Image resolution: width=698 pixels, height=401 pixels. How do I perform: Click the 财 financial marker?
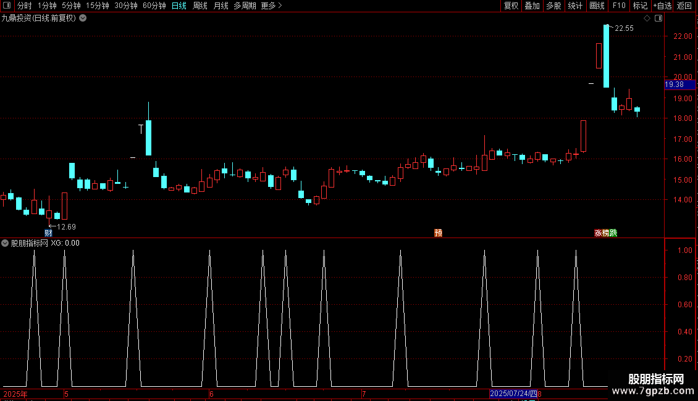coord(49,233)
